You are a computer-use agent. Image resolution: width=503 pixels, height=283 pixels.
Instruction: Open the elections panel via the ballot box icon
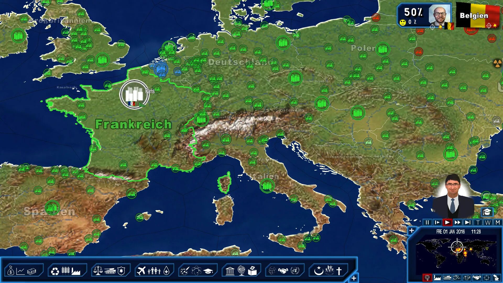253,272
